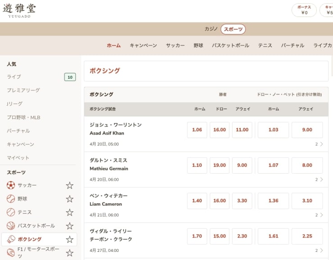Open ライブ entry in sidebar
Image resolution: width=333 pixels, height=260 pixels.
pyautogui.click(x=14, y=77)
